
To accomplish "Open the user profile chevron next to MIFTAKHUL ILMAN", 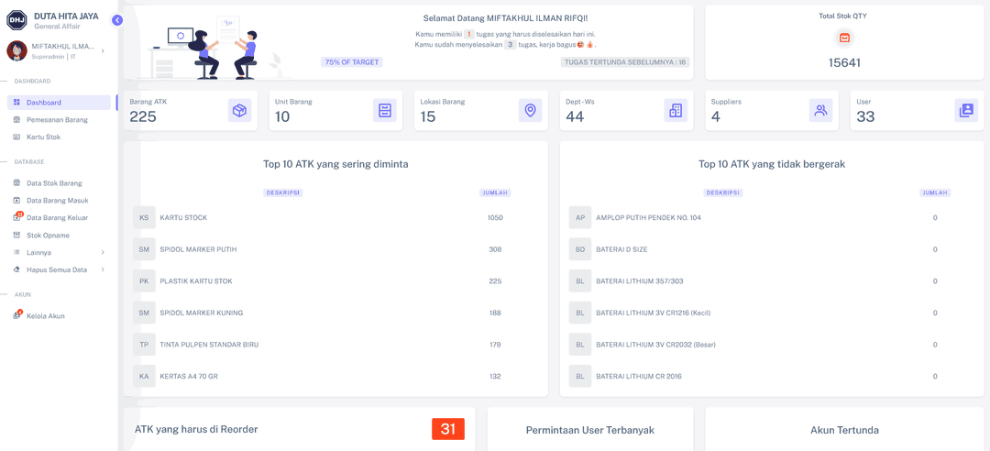I will point(103,51).
